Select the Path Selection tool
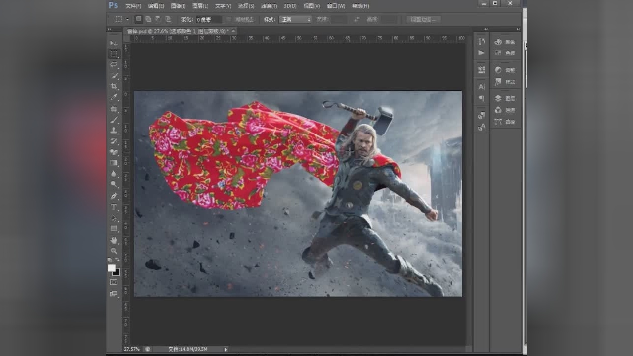This screenshot has width=633, height=356. (114, 218)
